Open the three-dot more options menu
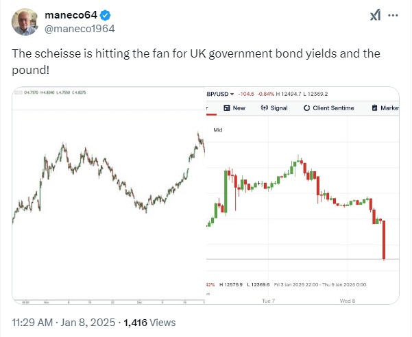 click(393, 16)
